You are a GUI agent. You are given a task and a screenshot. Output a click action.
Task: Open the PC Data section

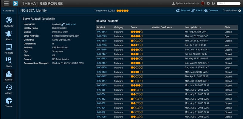coord(9,49)
